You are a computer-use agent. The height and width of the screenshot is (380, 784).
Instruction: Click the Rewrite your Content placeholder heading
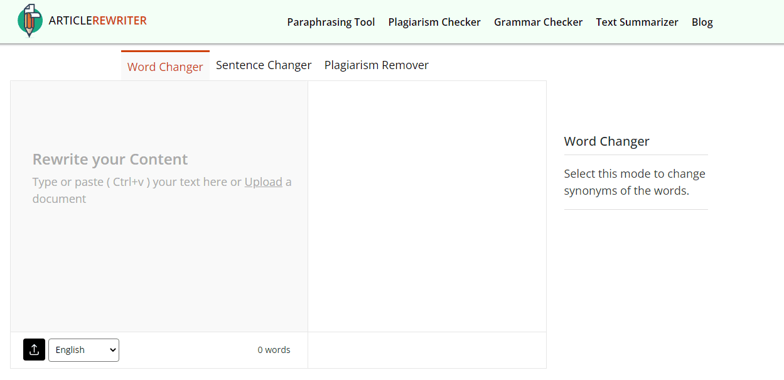coord(110,160)
